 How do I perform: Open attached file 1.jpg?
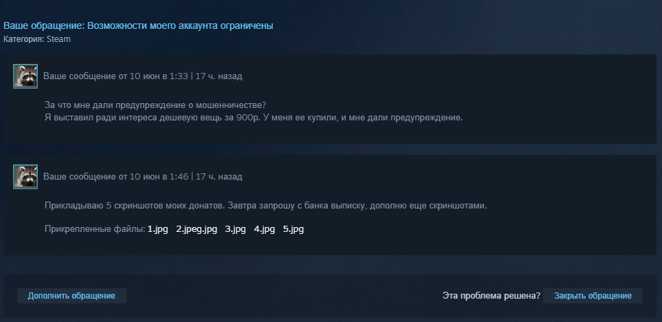click(x=157, y=229)
